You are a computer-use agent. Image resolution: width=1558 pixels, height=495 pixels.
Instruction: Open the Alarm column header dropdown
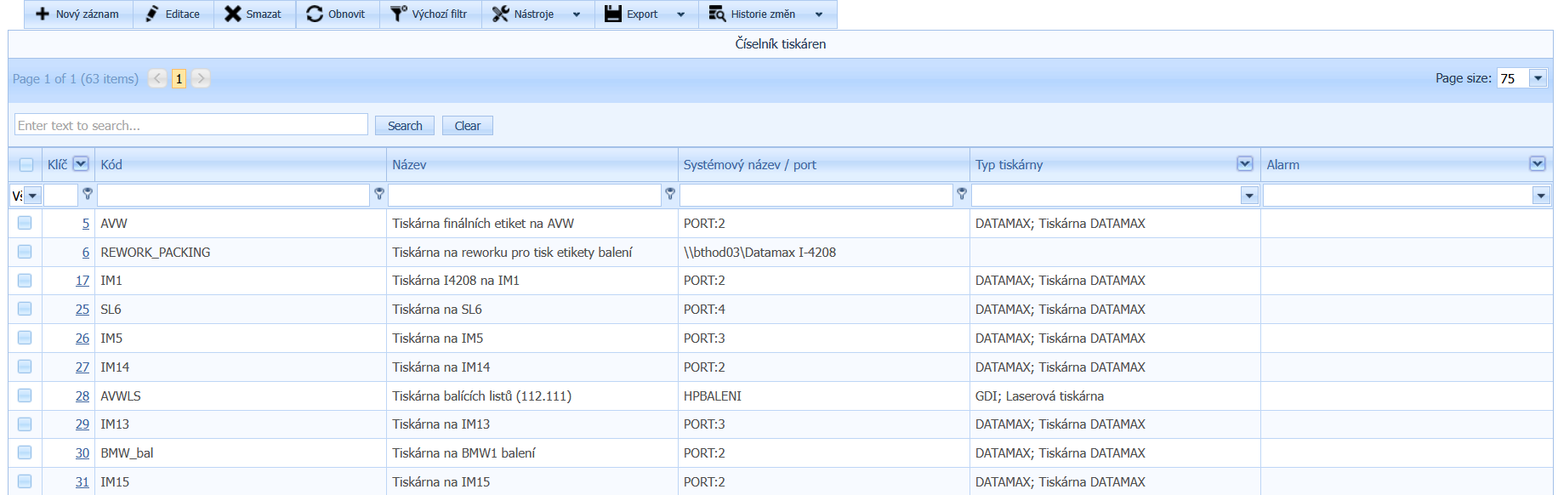pyautogui.click(x=1537, y=164)
